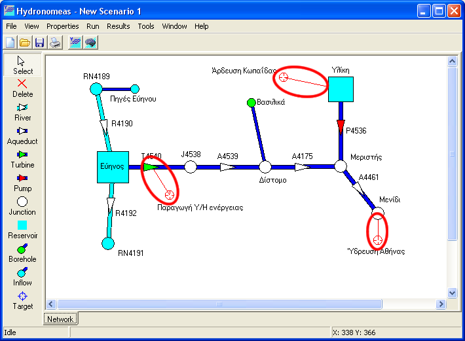Screen dimensions: 465x341
Task: Select the Παραγωγή Υ/Η ενέργειας target symbol
Action: tap(170, 195)
